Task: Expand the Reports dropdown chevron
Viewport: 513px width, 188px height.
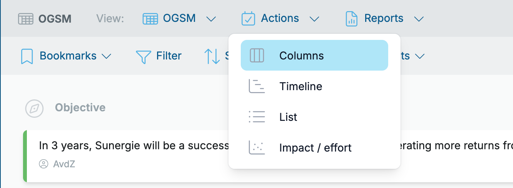Action: point(419,19)
